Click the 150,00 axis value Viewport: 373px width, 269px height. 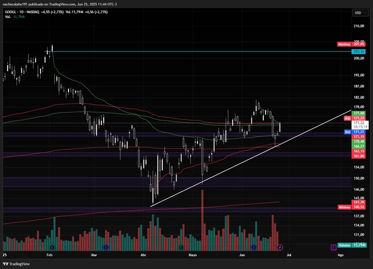[x=359, y=178]
